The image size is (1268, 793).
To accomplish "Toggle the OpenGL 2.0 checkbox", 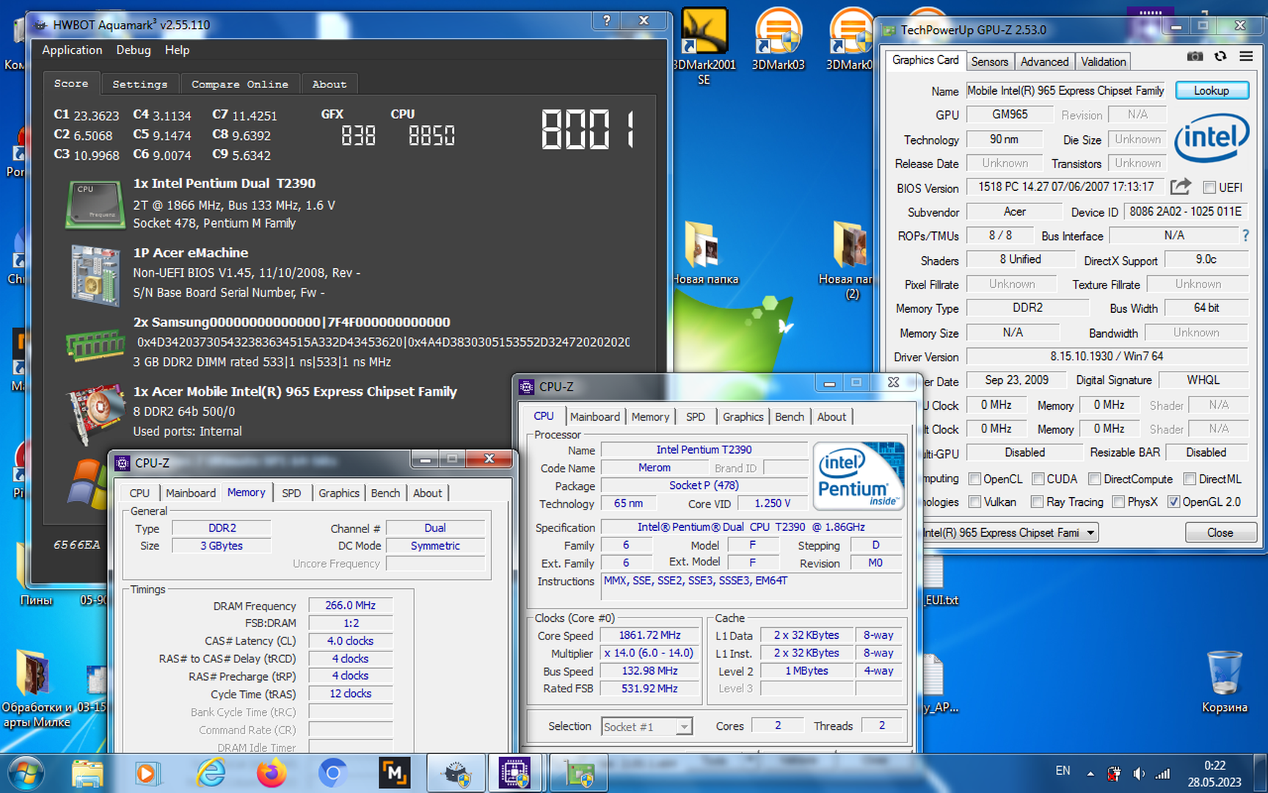I will (x=1173, y=502).
